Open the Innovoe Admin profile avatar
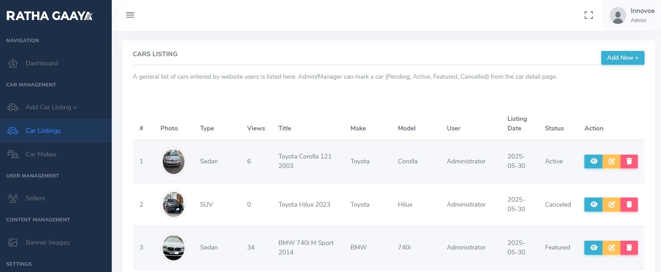661x272 pixels. point(618,15)
